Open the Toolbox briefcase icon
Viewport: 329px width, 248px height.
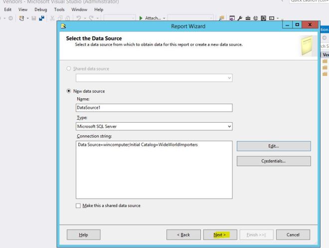click(x=249, y=18)
